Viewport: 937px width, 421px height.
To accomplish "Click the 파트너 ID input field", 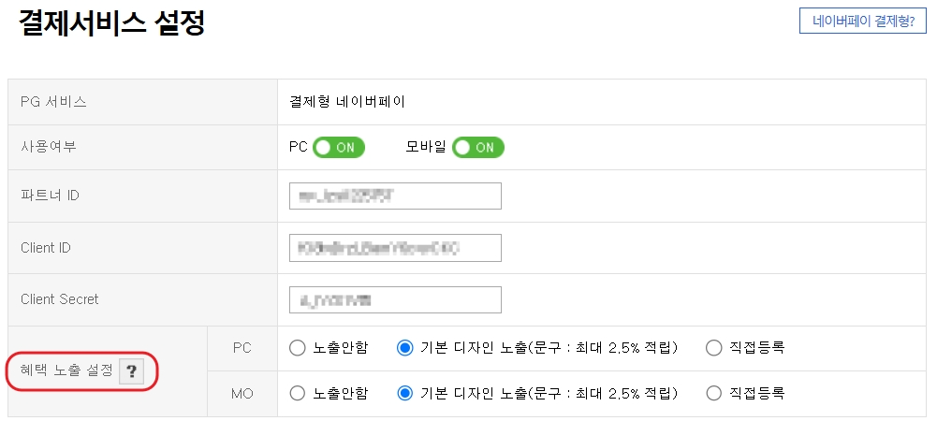I will [x=395, y=196].
